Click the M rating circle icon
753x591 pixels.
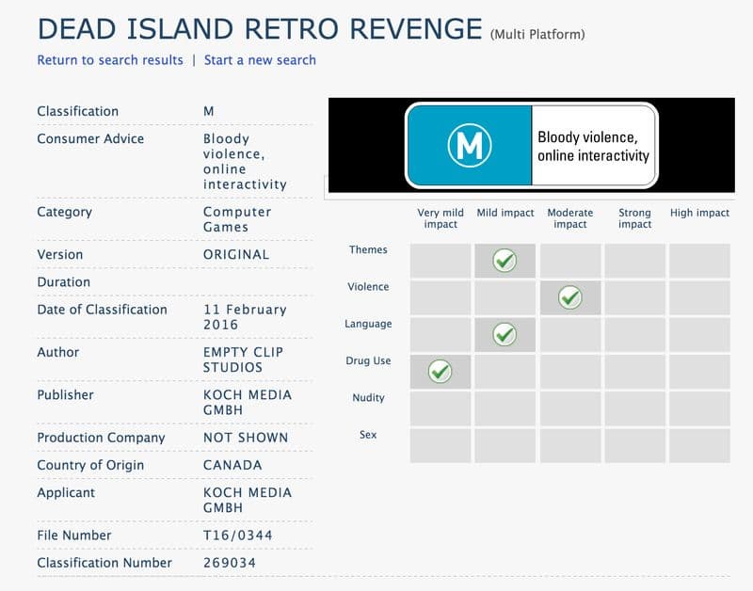tap(469, 145)
